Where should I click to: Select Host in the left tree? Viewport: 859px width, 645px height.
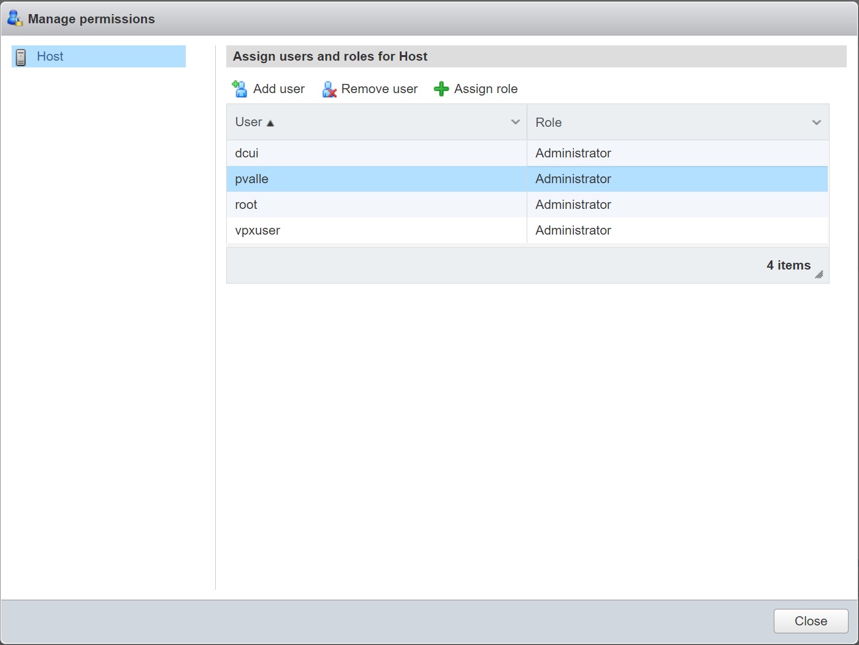point(50,56)
